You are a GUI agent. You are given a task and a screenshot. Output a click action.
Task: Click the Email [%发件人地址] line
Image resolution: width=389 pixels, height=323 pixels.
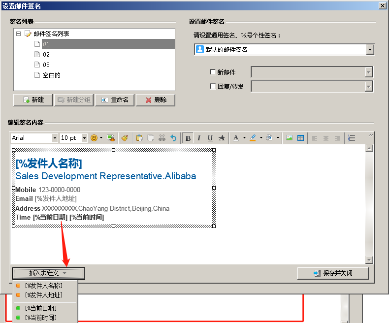pos(46,199)
